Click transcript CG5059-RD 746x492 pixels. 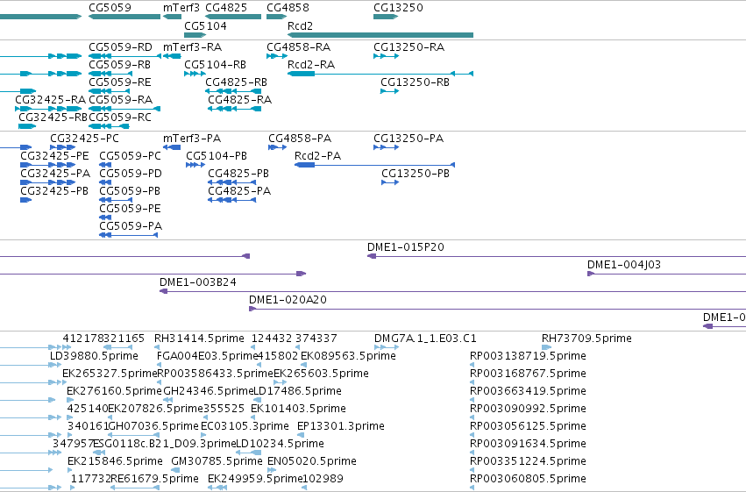click(x=124, y=56)
